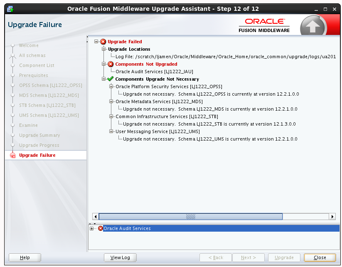Select the Oracle Audit Services row in the lower panel
Viewport: 342px width, 267px height.
coord(221,228)
